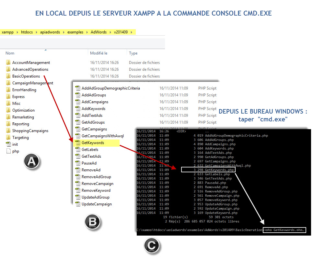Select the GetTextAds file name
The width and height of the screenshot is (313, 257).
pyautogui.click(x=91, y=156)
